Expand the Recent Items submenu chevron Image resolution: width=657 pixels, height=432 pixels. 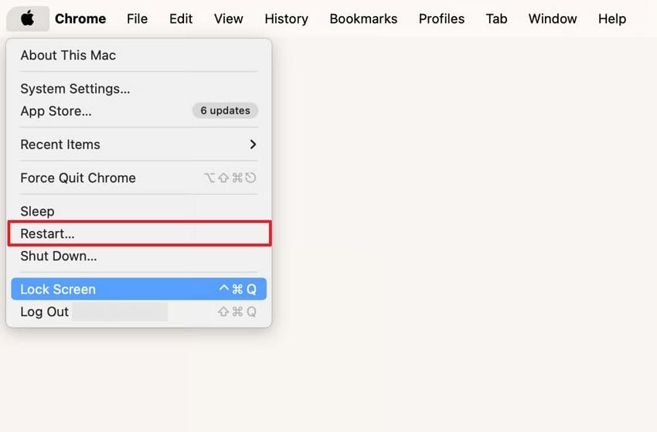(253, 145)
